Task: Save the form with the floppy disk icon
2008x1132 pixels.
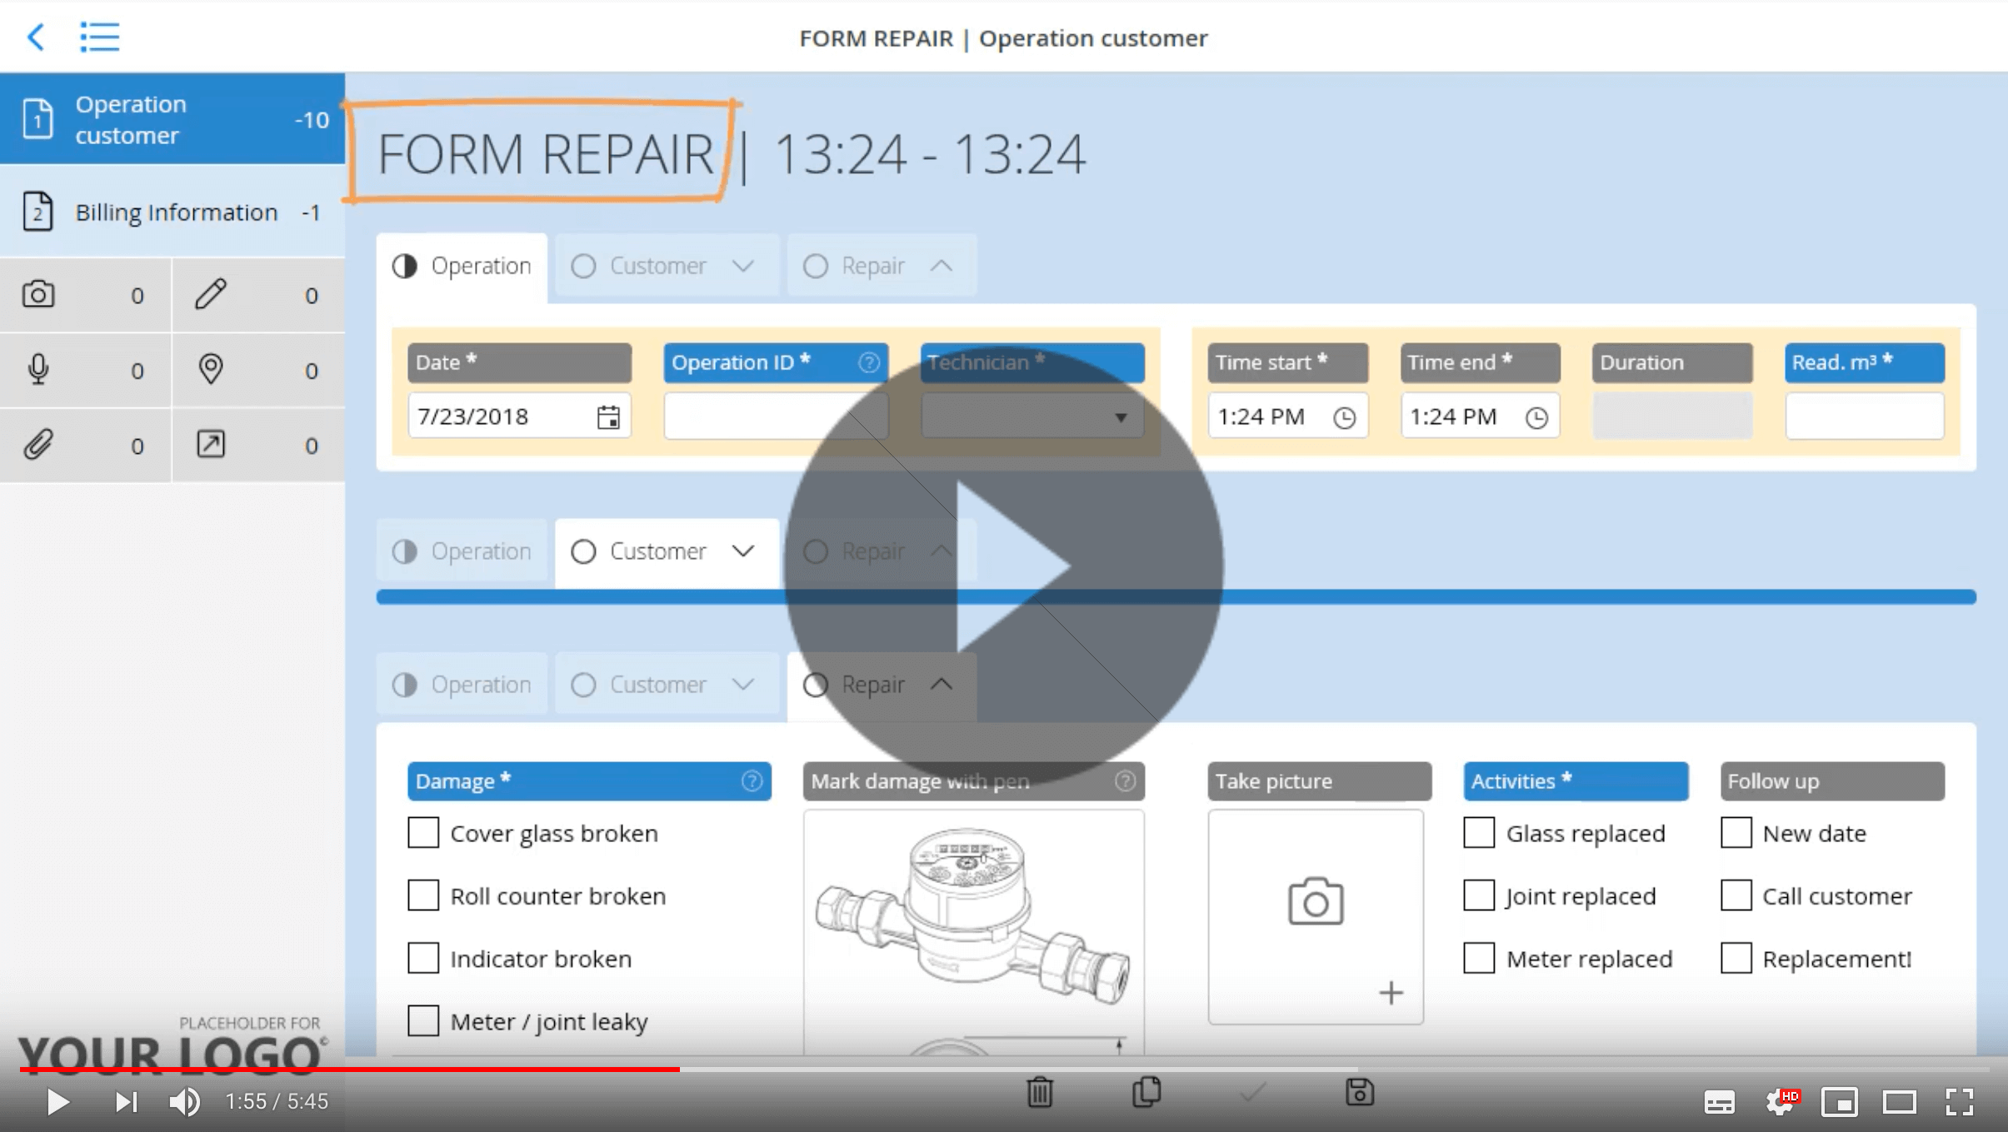Action: click(x=1359, y=1092)
